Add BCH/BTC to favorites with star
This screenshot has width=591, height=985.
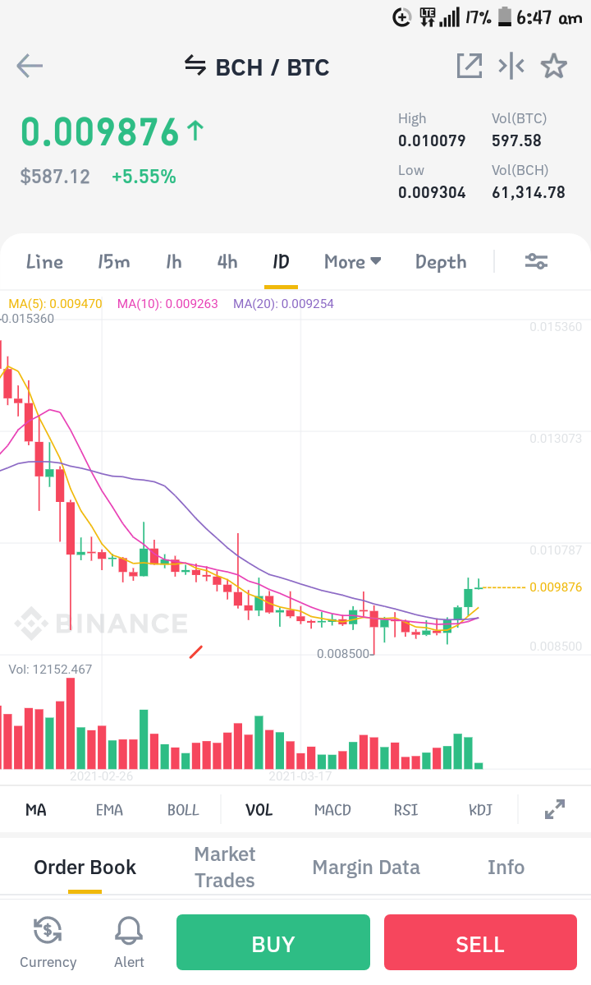coord(554,66)
